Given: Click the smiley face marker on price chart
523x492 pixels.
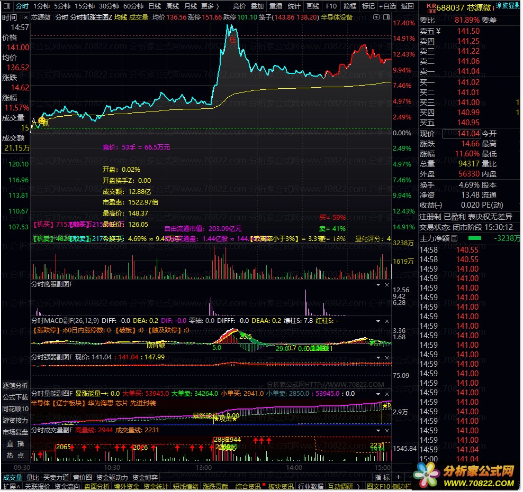Looking at the screenshot, I should 42,120.
